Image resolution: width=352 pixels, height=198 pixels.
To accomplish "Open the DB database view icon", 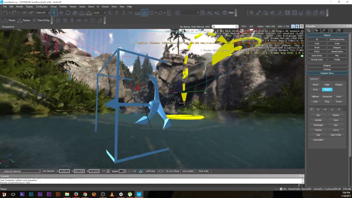I will (79, 20).
